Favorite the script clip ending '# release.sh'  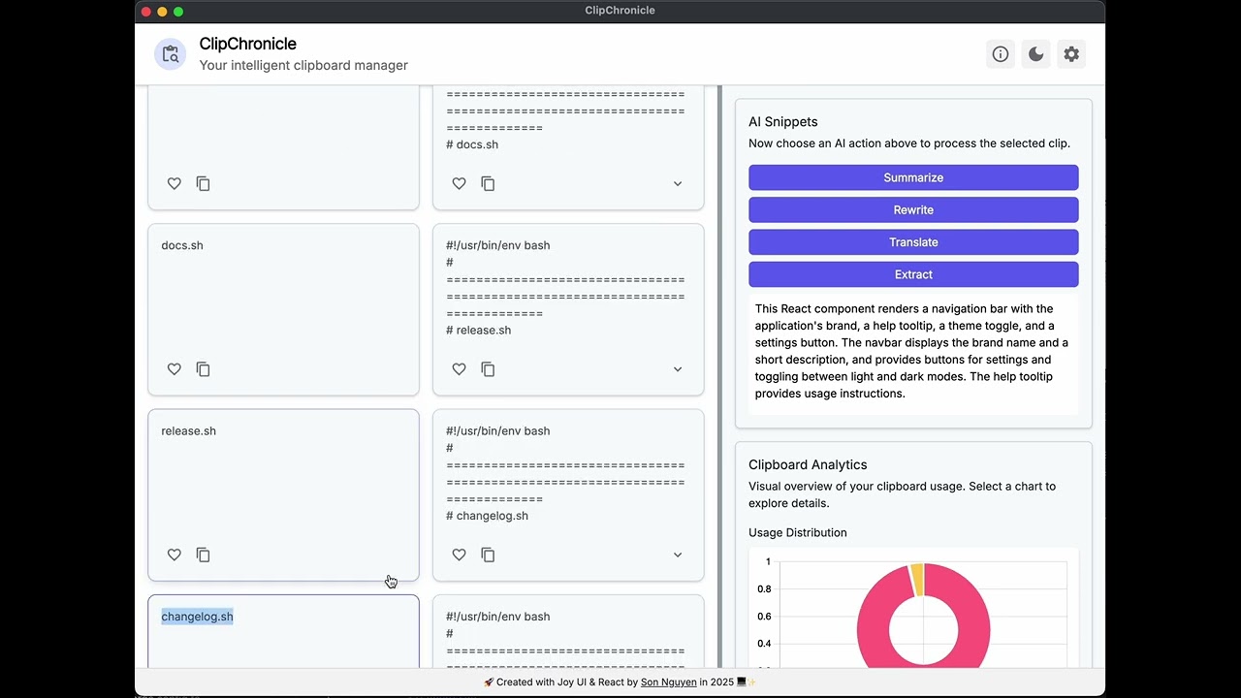tap(460, 369)
